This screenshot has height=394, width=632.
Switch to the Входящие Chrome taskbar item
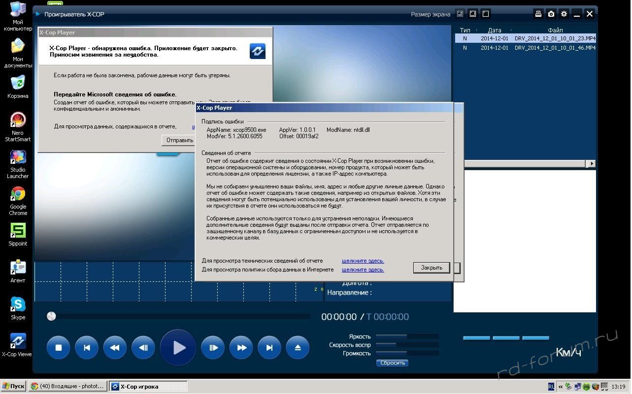68,387
